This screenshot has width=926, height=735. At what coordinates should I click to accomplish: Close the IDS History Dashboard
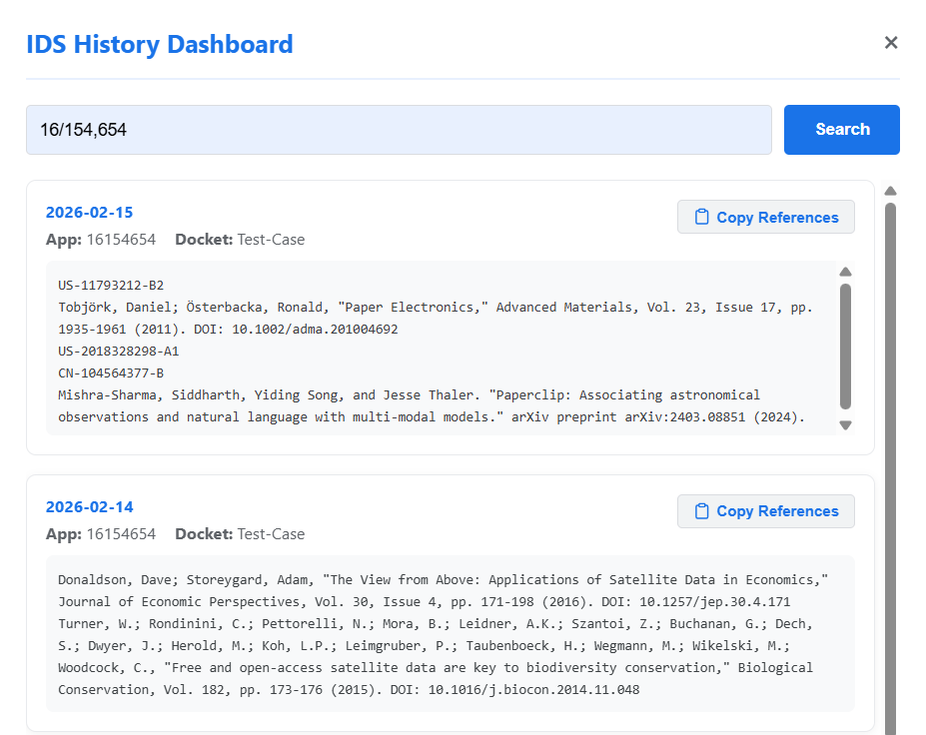coord(891,43)
